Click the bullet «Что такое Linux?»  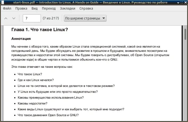click(x=30, y=74)
